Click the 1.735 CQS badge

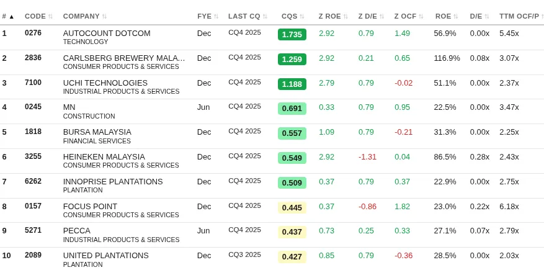[292, 34]
